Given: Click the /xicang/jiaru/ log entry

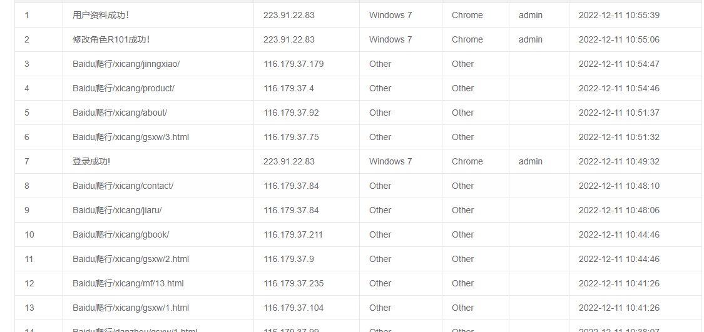Looking at the screenshot, I should tap(117, 210).
